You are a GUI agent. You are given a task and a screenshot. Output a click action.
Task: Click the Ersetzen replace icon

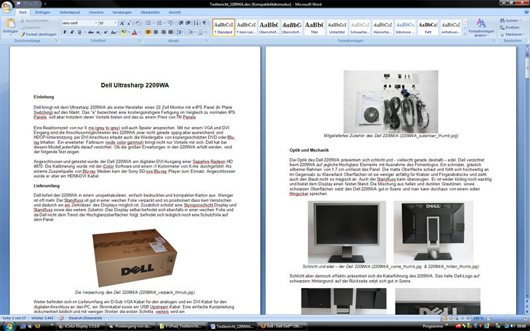[x=509, y=27]
